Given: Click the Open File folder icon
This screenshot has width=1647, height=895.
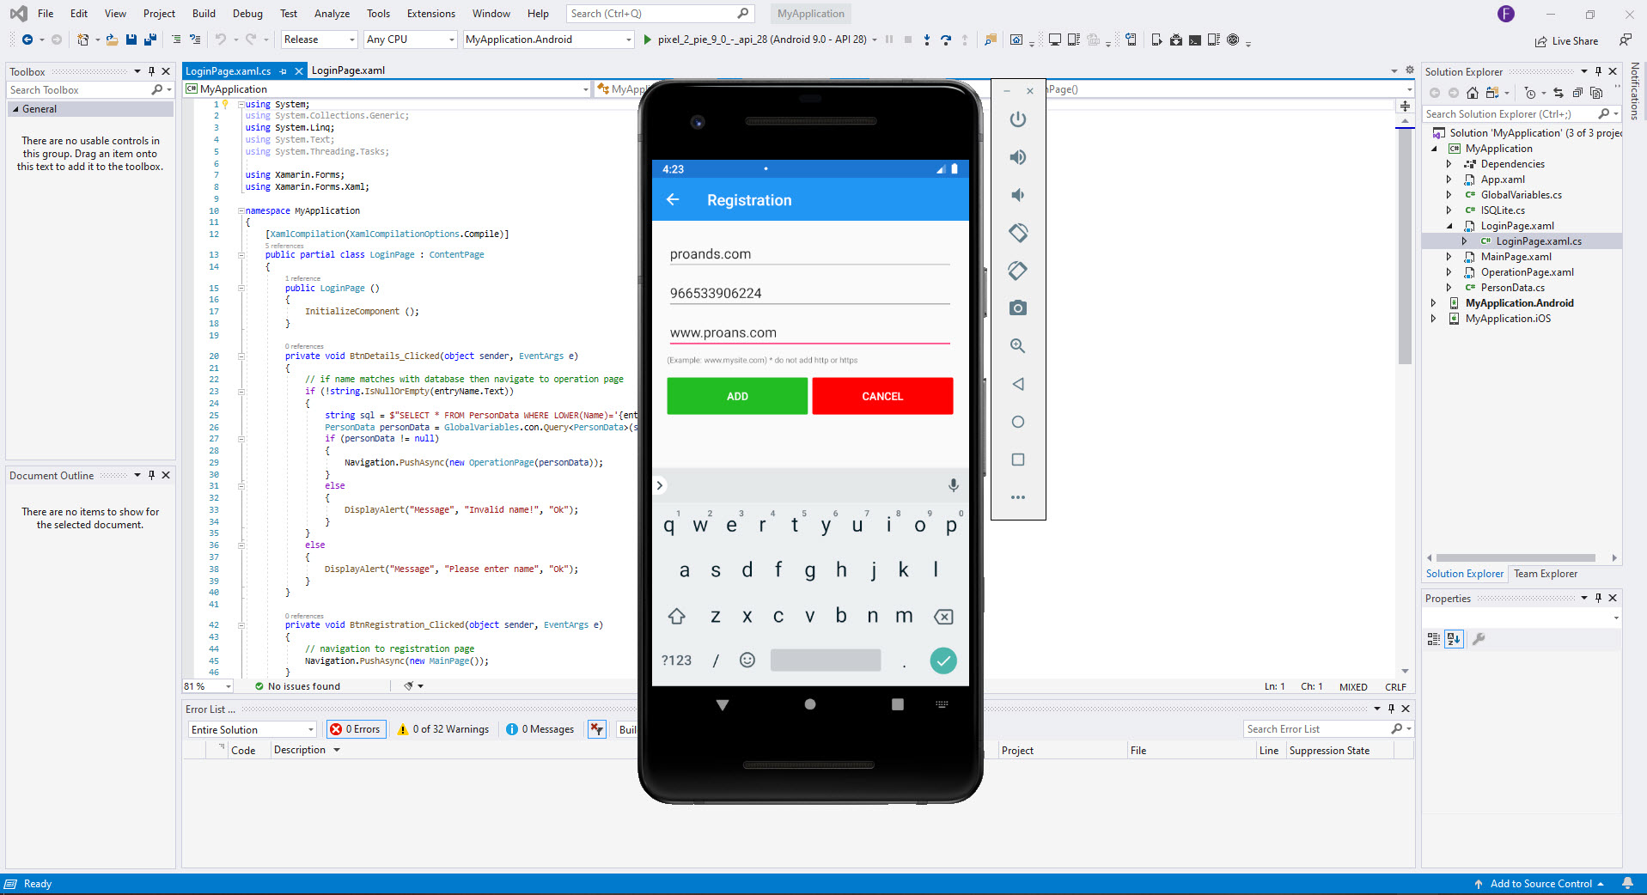Looking at the screenshot, I should [112, 40].
